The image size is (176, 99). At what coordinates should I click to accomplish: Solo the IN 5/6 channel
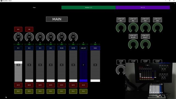(x=62, y=91)
